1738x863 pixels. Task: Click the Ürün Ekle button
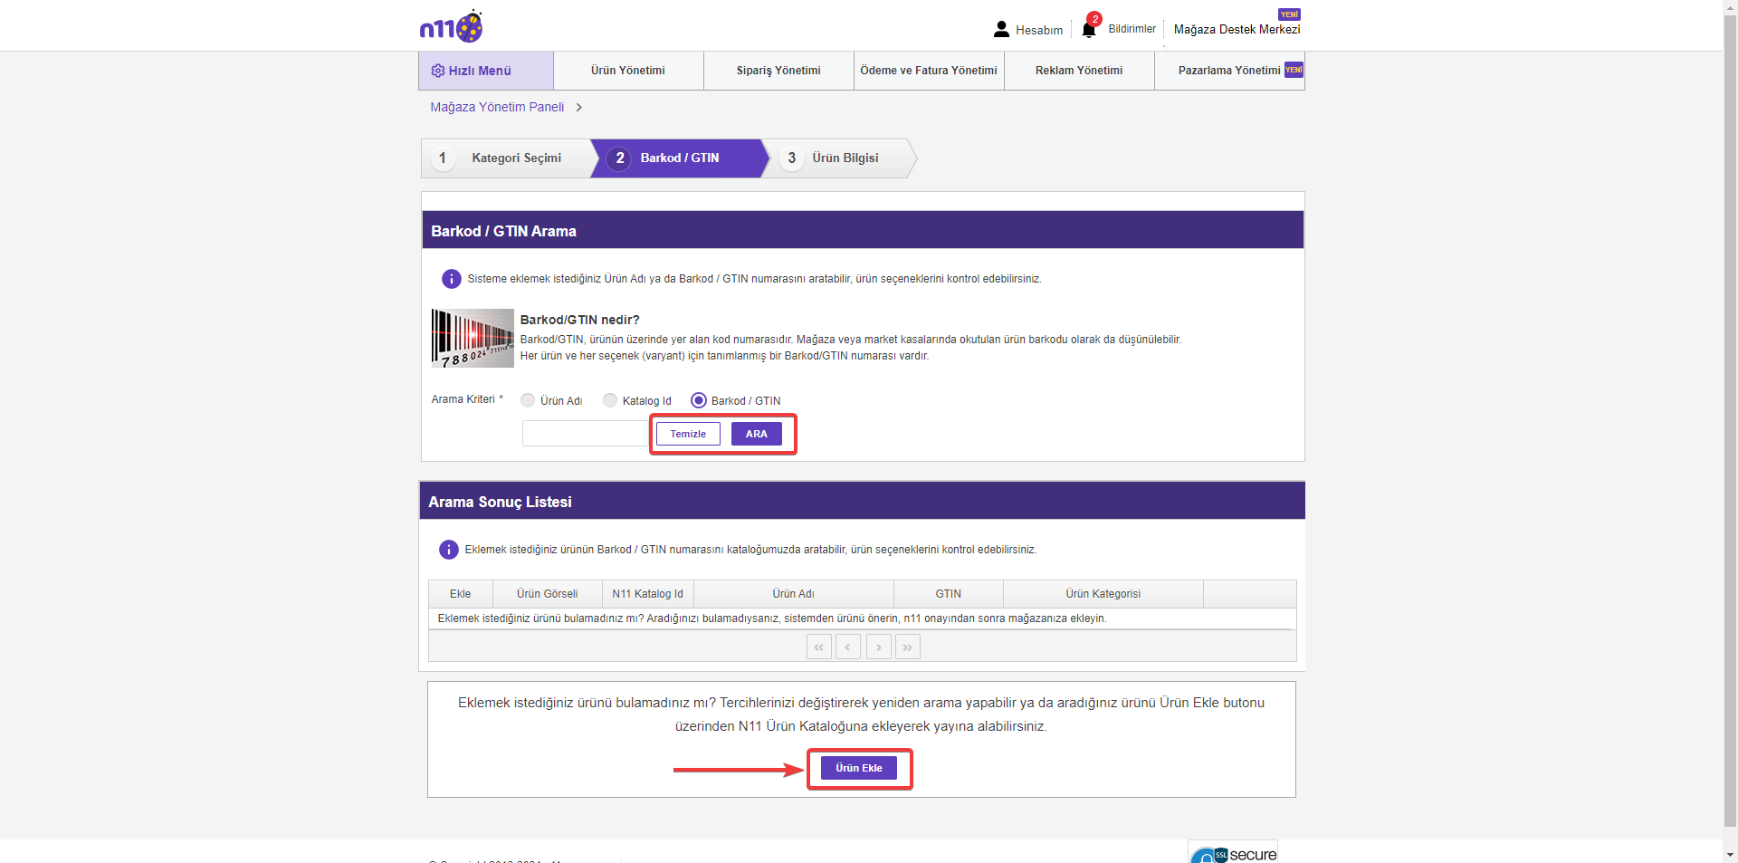859,768
